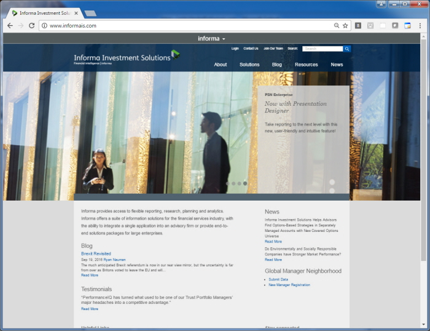
Task: Select the third carousel slide dot
Action: point(239,183)
